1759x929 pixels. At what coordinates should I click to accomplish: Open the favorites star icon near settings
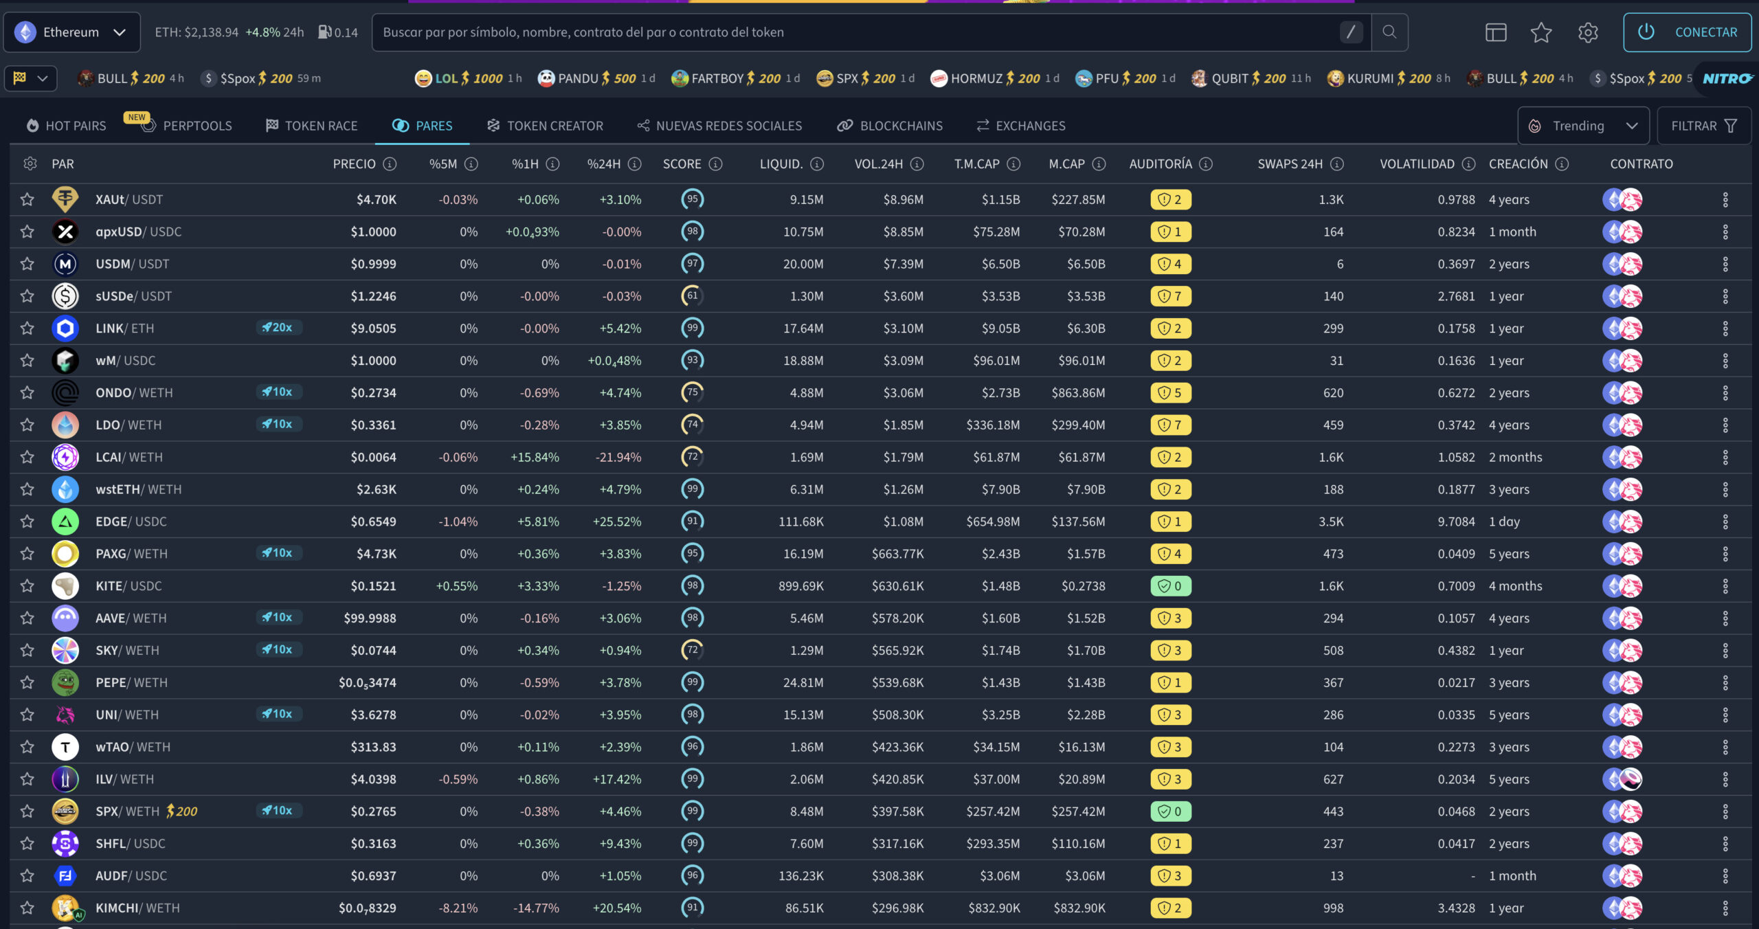point(1541,32)
